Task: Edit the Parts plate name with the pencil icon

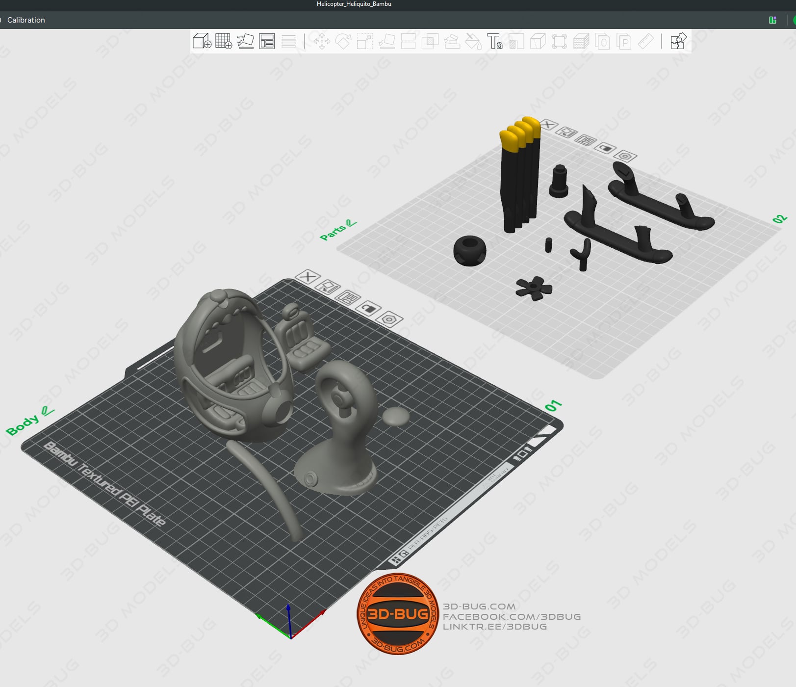Action: coord(351,223)
